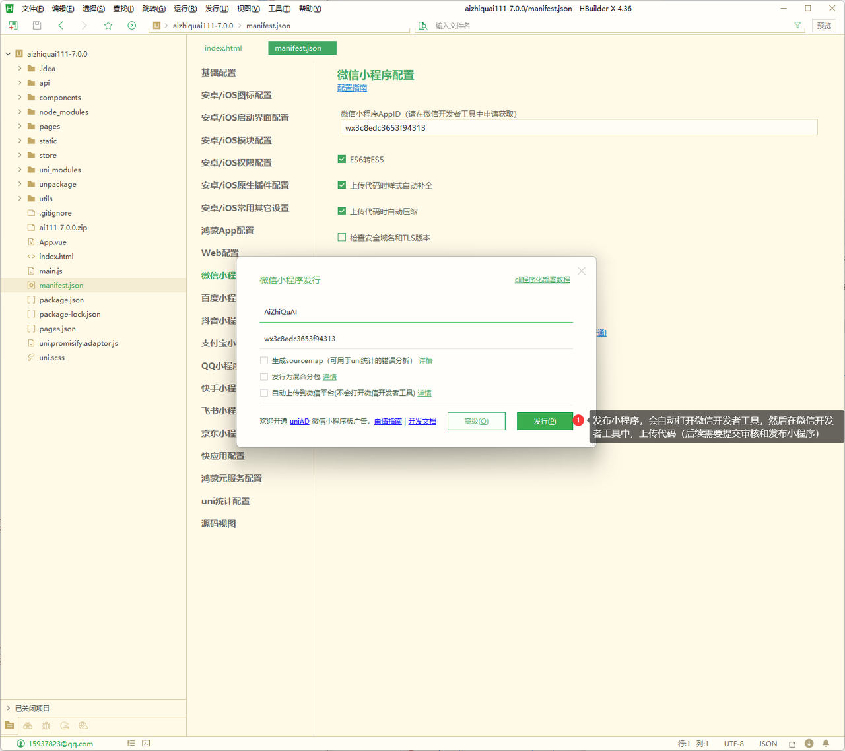Select the uni统计配置 section
This screenshot has height=751, width=845.
point(226,501)
